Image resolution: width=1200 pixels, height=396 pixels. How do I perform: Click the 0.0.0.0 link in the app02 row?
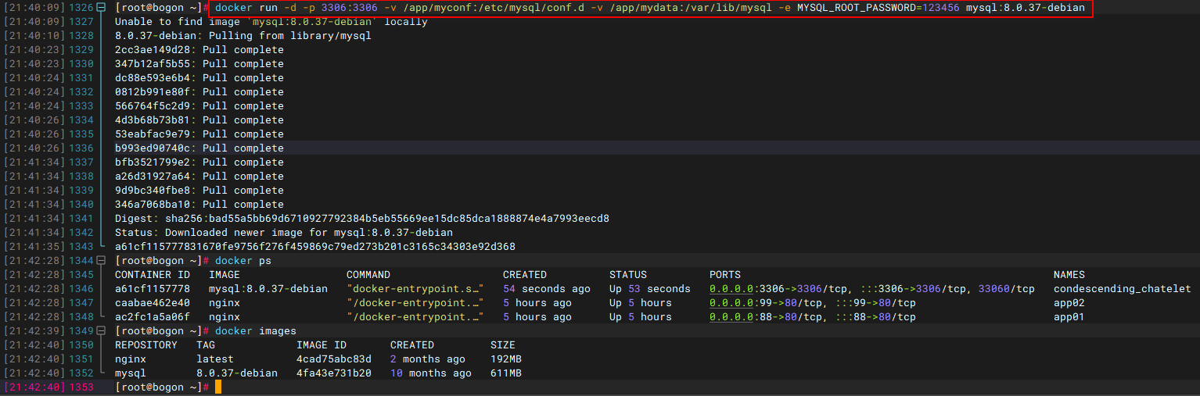[731, 303]
